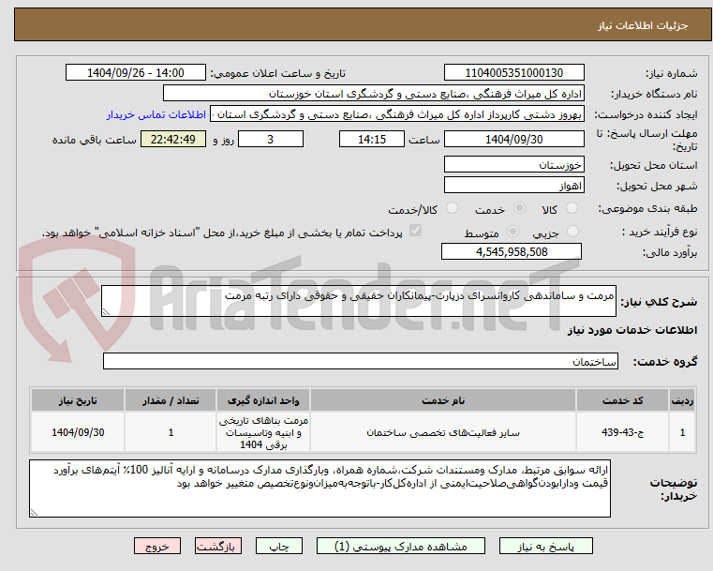The width and height of the screenshot is (713, 571).
Task: Click سایر فعالیت‌های تخصصی ساختمان cell
Action: click(443, 432)
